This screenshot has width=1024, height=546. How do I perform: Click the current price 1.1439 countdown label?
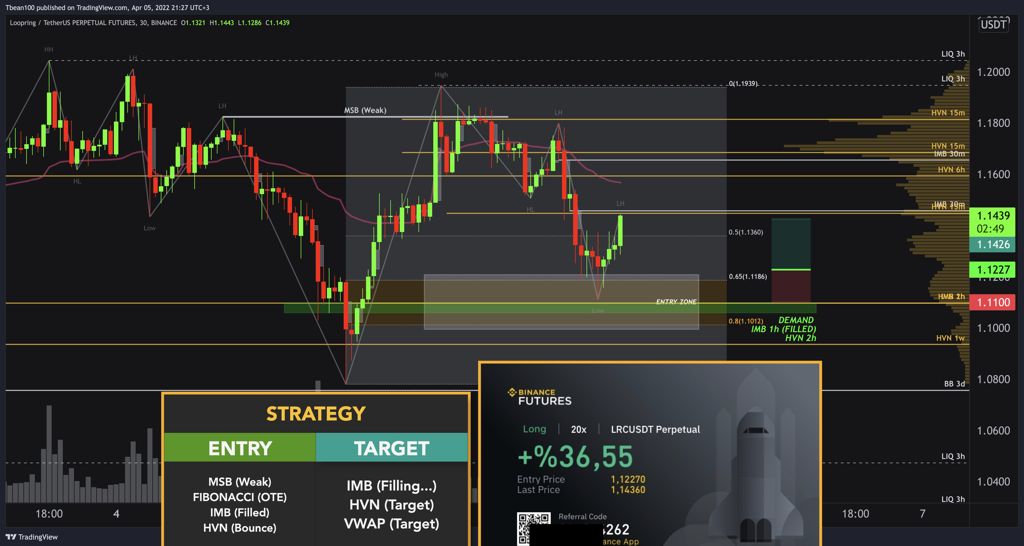click(993, 222)
